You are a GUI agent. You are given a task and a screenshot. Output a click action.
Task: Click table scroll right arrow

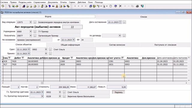(186, 83)
